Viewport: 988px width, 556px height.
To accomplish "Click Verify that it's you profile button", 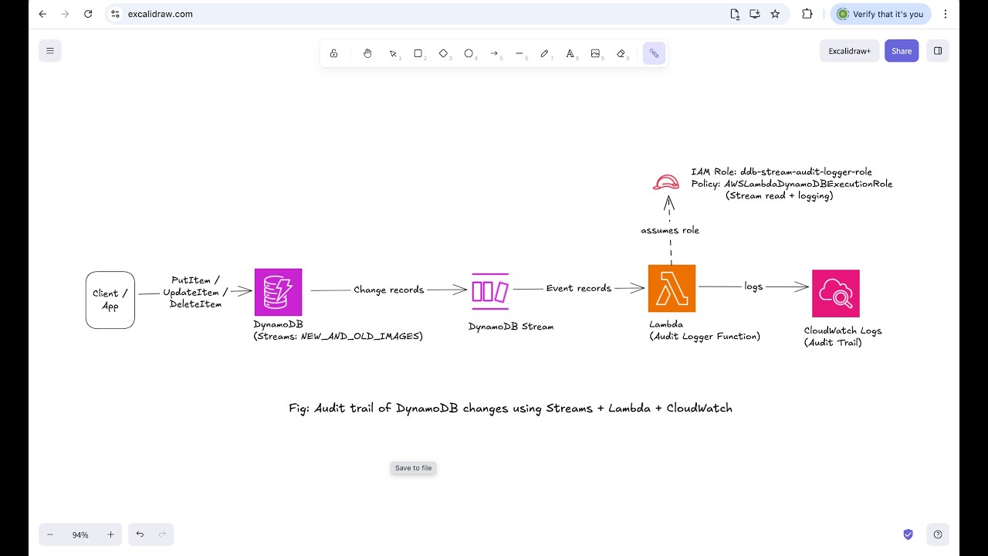I will click(881, 14).
